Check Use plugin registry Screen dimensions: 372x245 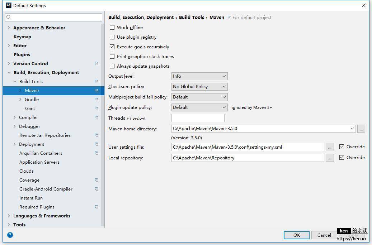(x=112, y=37)
